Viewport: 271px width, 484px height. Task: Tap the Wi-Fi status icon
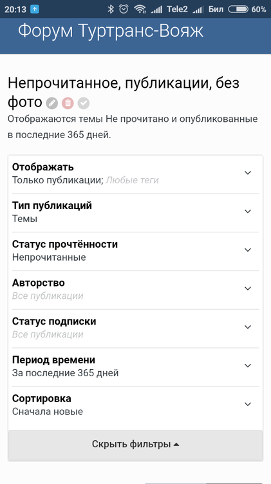[x=140, y=9]
